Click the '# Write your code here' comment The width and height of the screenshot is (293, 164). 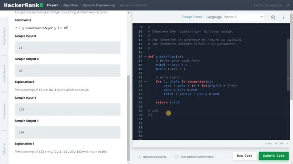pos(178,61)
